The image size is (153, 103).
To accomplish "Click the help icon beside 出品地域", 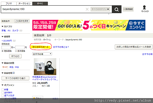I will coord(14,73).
